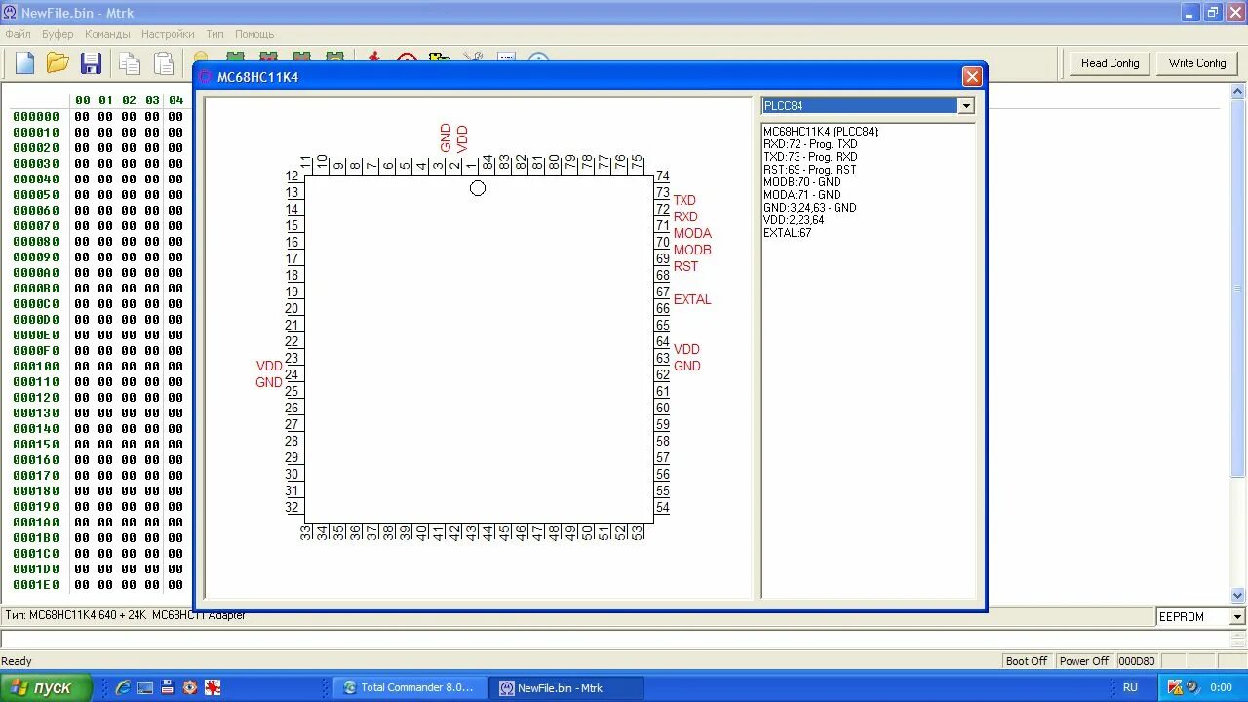Select hex address row 000100
The width and height of the screenshot is (1248, 702).
36,366
